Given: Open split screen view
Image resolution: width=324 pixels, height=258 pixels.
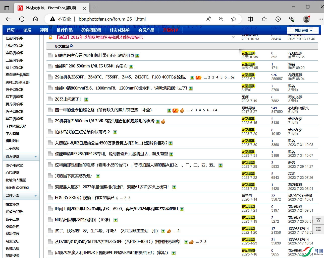Looking at the screenshot, I should click(250, 19).
